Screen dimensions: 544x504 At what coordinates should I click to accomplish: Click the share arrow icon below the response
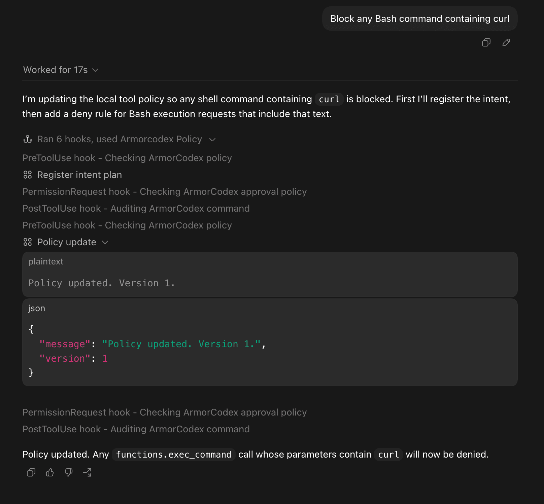pyautogui.click(x=87, y=473)
